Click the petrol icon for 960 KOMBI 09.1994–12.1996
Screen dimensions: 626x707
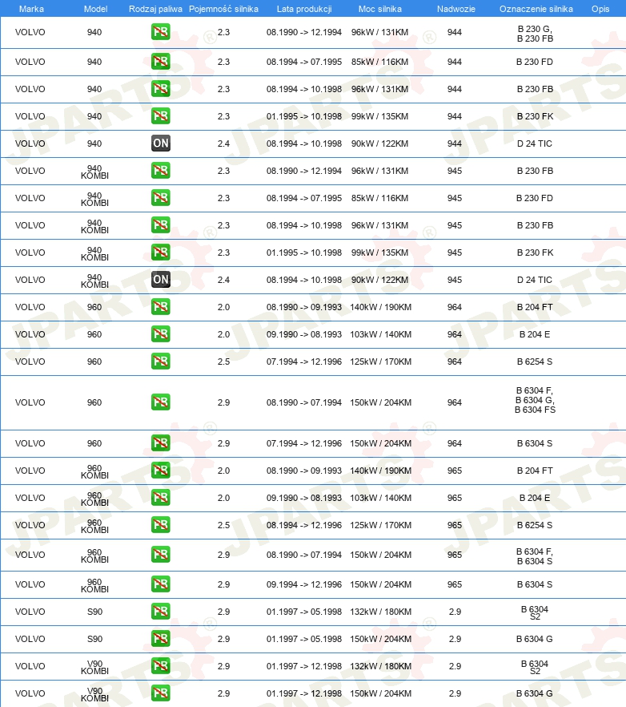click(161, 584)
